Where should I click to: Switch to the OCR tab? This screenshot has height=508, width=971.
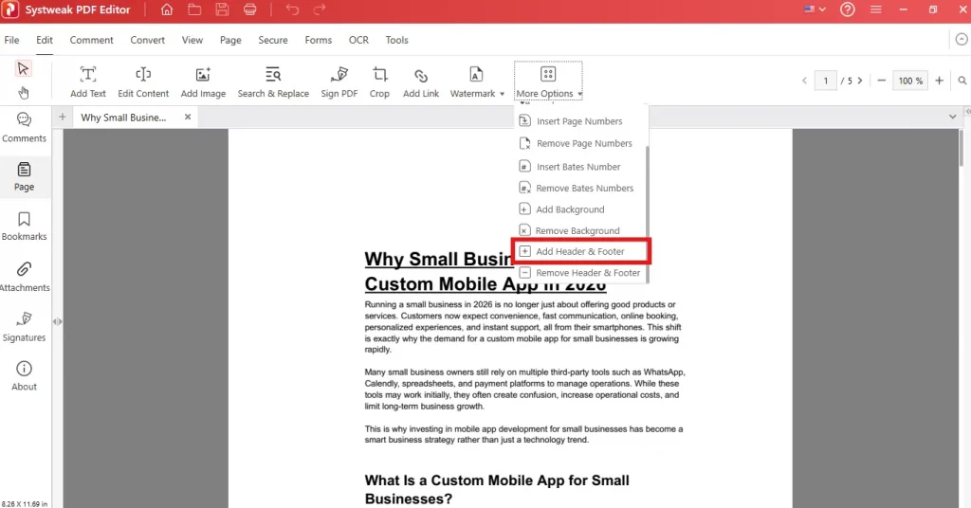[358, 40]
